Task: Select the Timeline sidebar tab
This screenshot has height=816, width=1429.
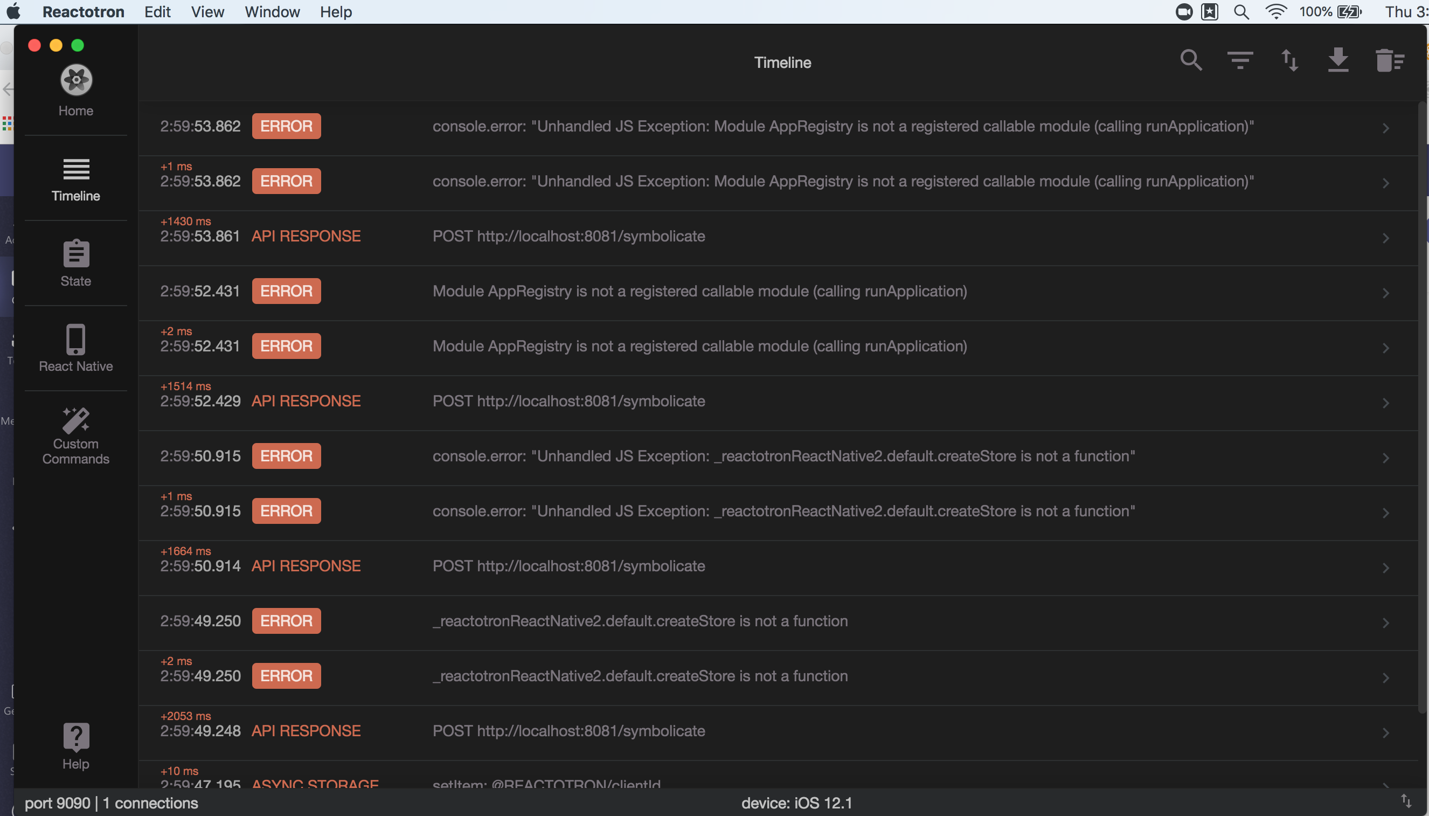Action: pyautogui.click(x=76, y=179)
